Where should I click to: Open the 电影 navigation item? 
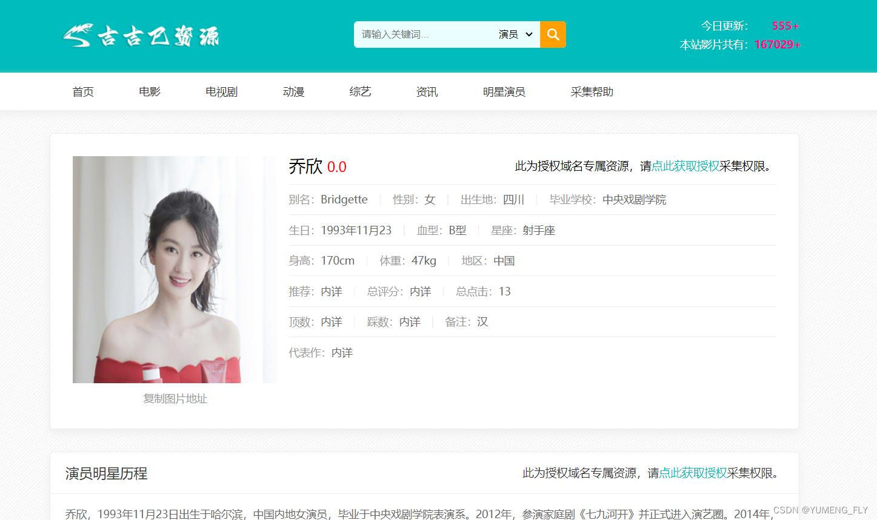[150, 92]
